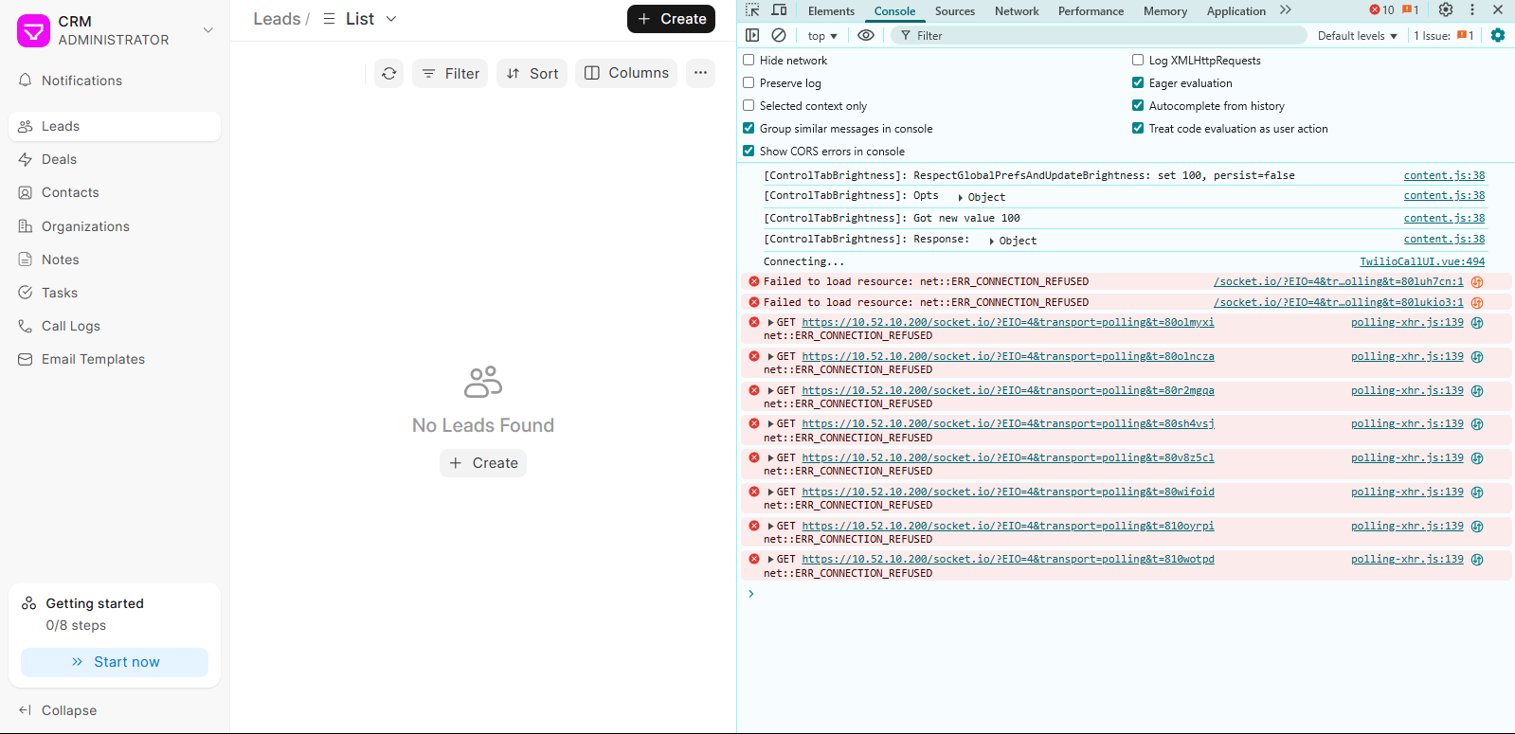Open Organizations in the sidebar
1515x734 pixels.
(x=115, y=226)
